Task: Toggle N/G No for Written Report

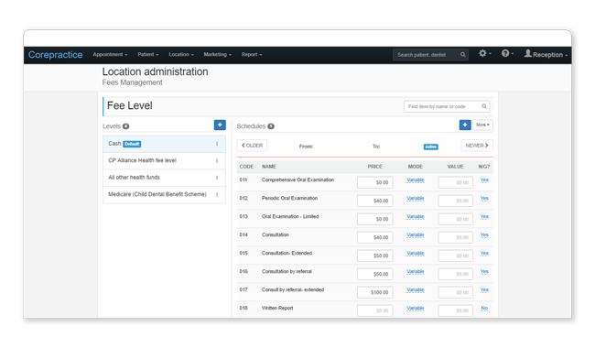Action: (484, 309)
